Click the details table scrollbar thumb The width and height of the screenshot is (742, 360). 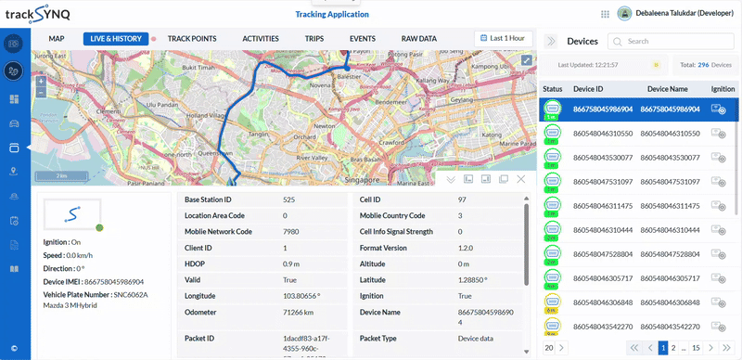click(x=527, y=244)
